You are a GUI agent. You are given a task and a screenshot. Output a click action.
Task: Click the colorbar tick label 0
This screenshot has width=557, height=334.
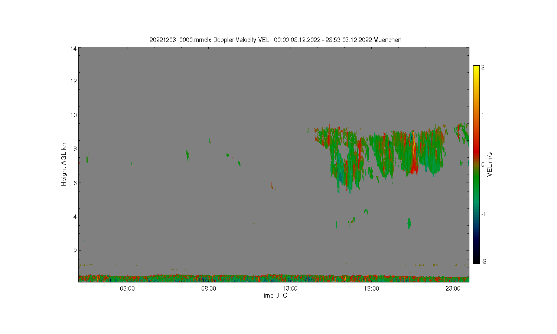point(483,165)
